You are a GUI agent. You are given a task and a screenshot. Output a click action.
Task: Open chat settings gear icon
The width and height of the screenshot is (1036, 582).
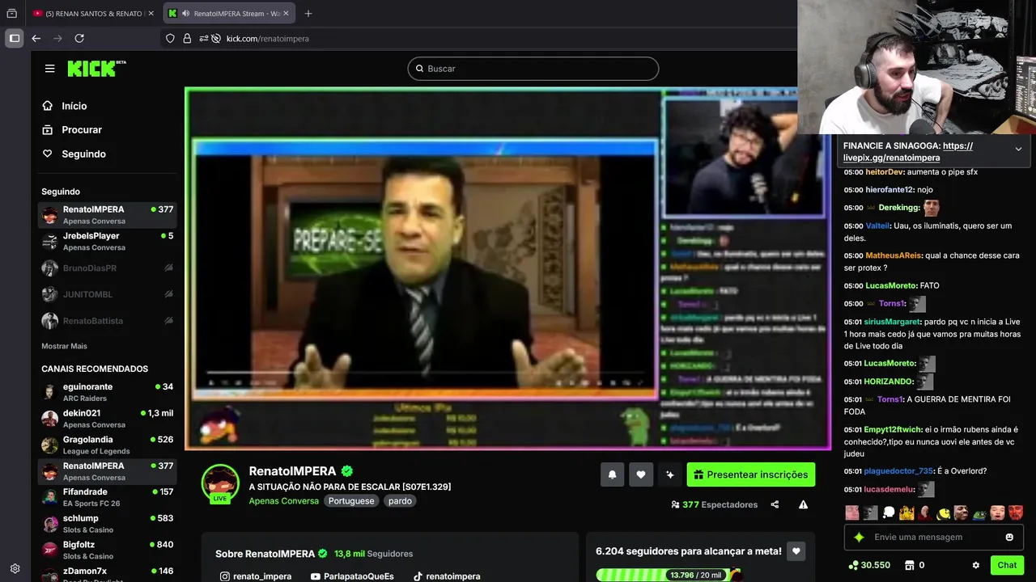point(975,565)
